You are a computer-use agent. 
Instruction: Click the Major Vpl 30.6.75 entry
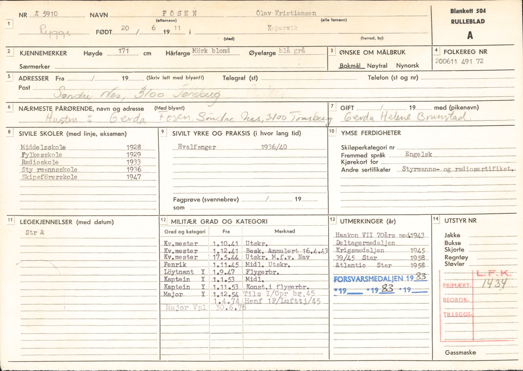coord(206,307)
